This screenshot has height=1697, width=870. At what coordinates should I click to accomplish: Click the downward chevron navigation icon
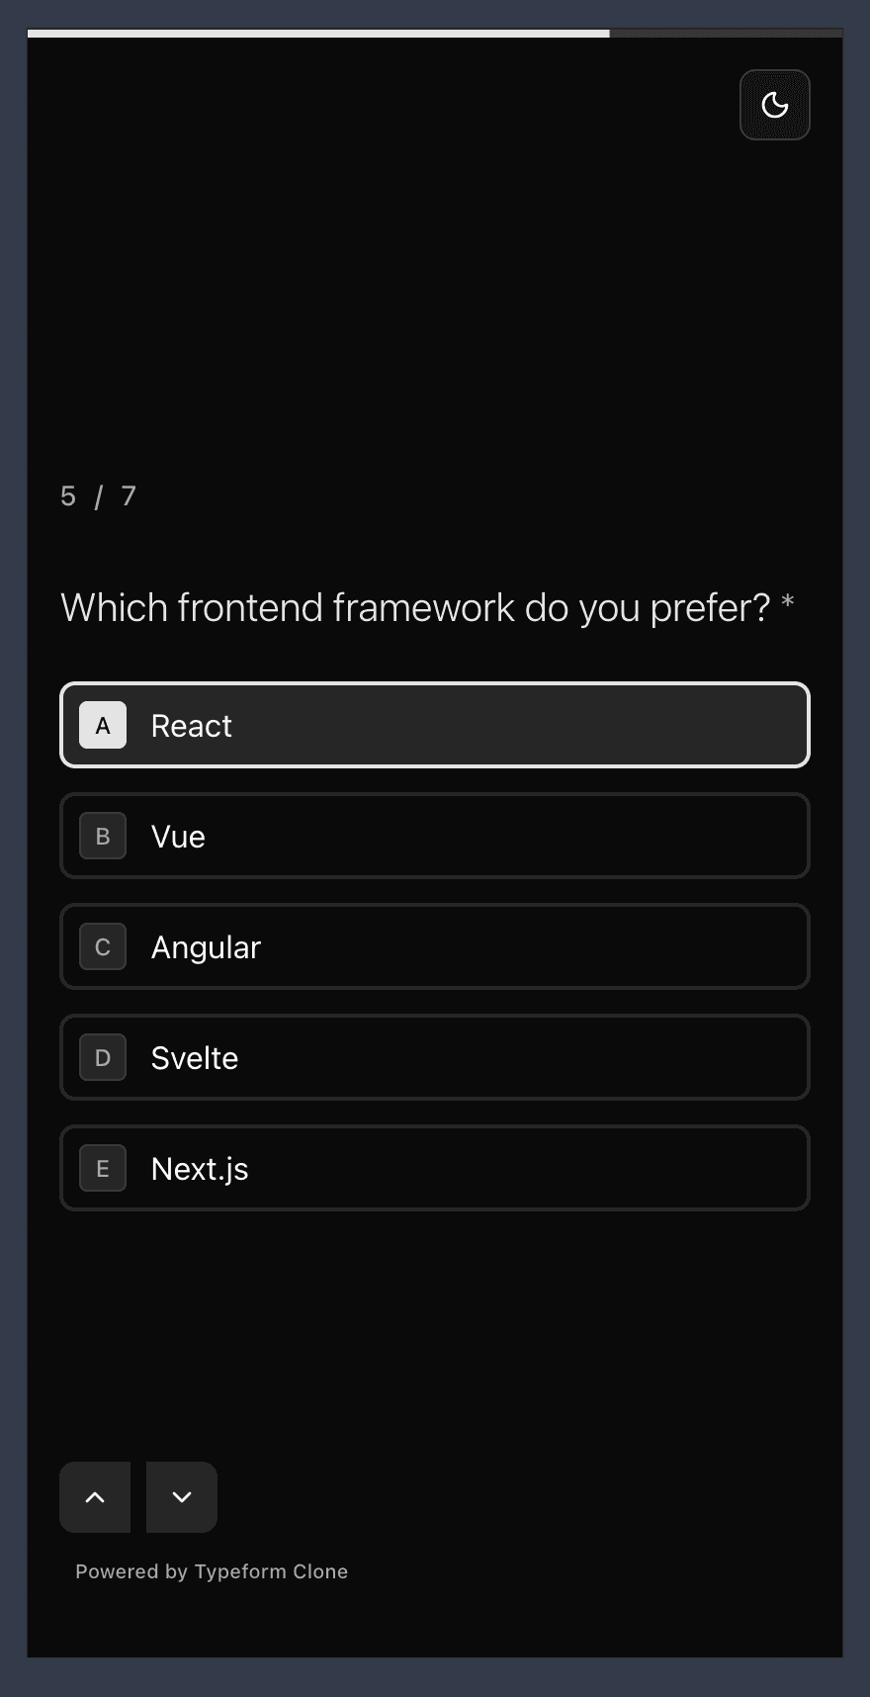click(181, 1496)
